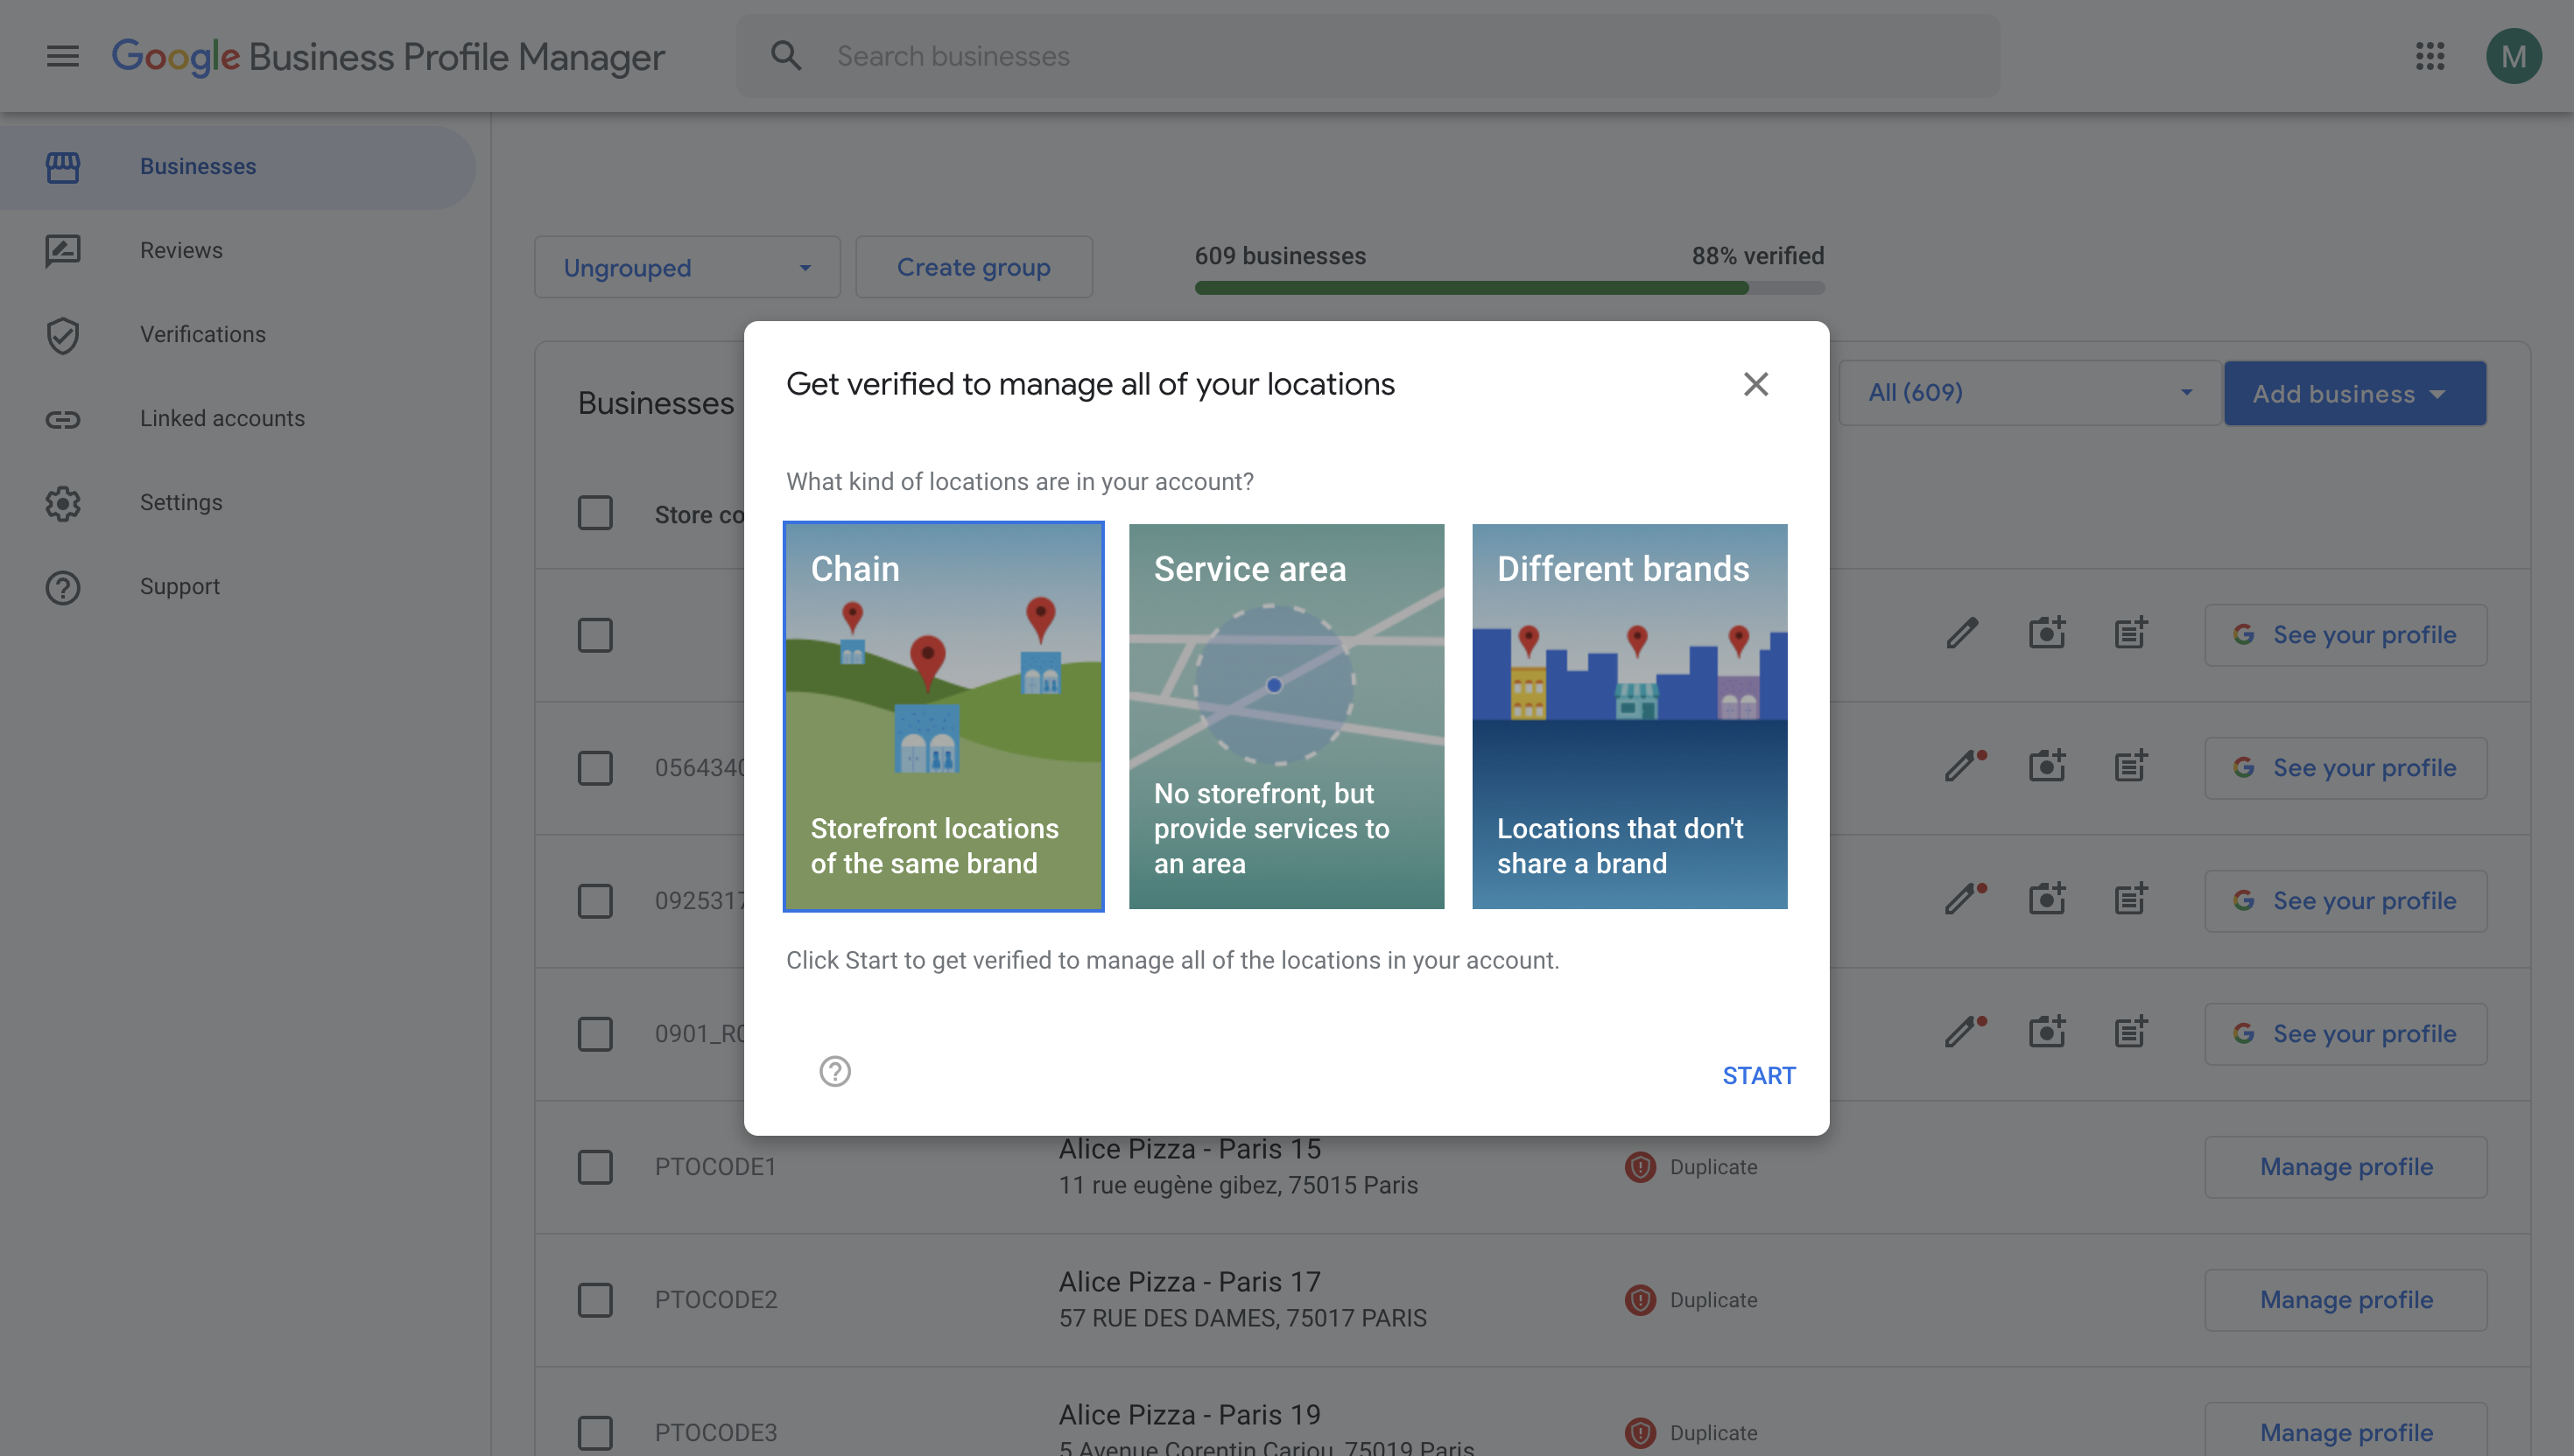This screenshot has width=2574, height=1456.
Task: Click edit pencil in the first business row
Action: coord(1962,633)
